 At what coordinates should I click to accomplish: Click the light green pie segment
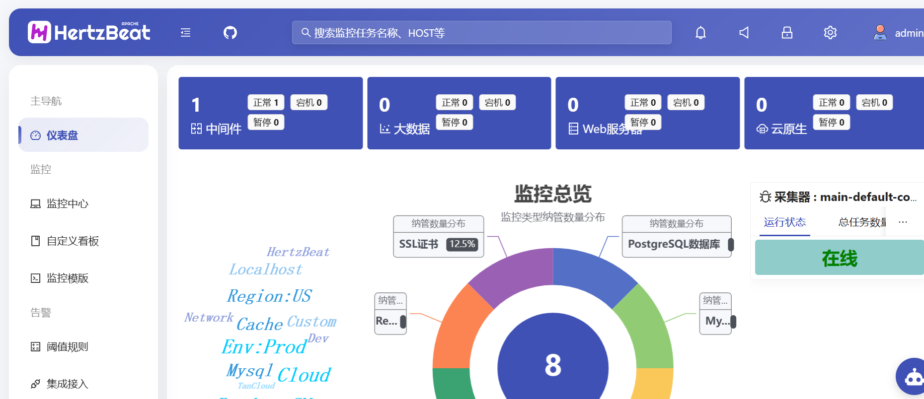648,328
